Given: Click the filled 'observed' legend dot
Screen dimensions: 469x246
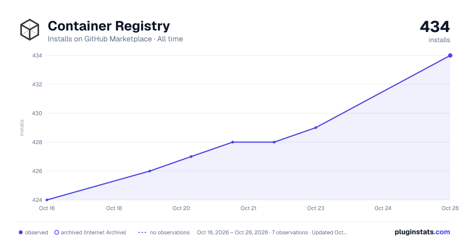Looking at the screenshot, I should click(x=21, y=232).
